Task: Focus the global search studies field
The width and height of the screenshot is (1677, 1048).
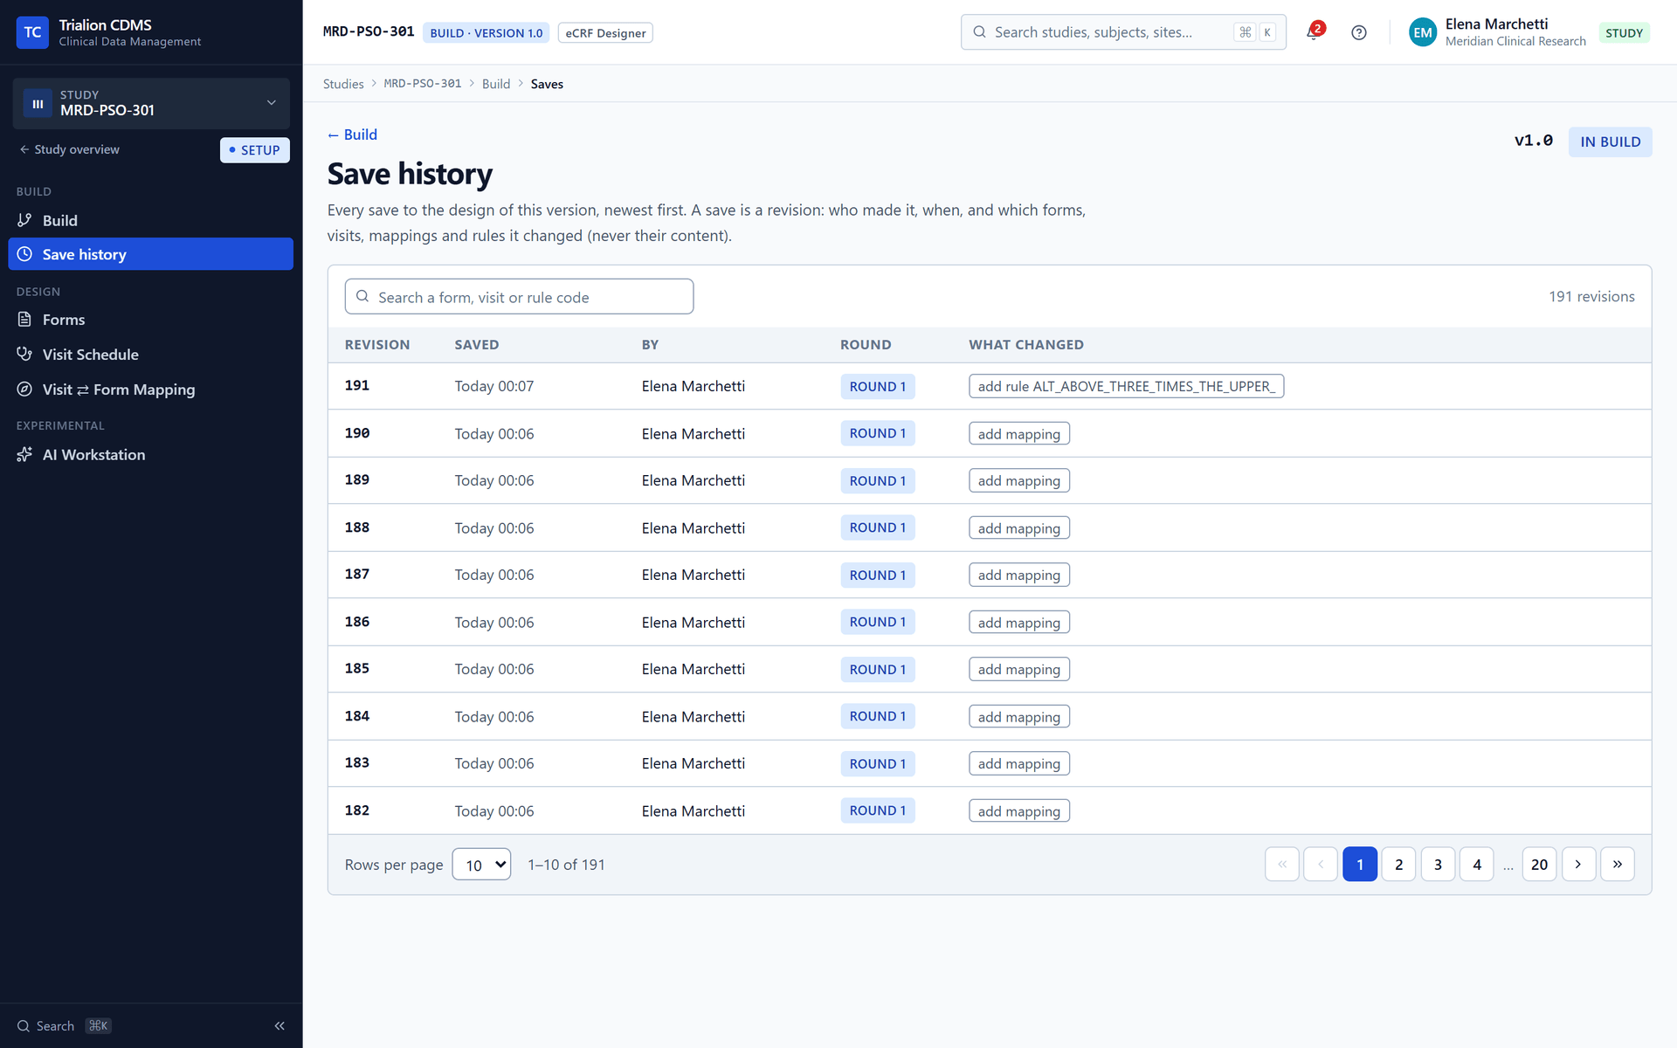Action: (x=1122, y=32)
